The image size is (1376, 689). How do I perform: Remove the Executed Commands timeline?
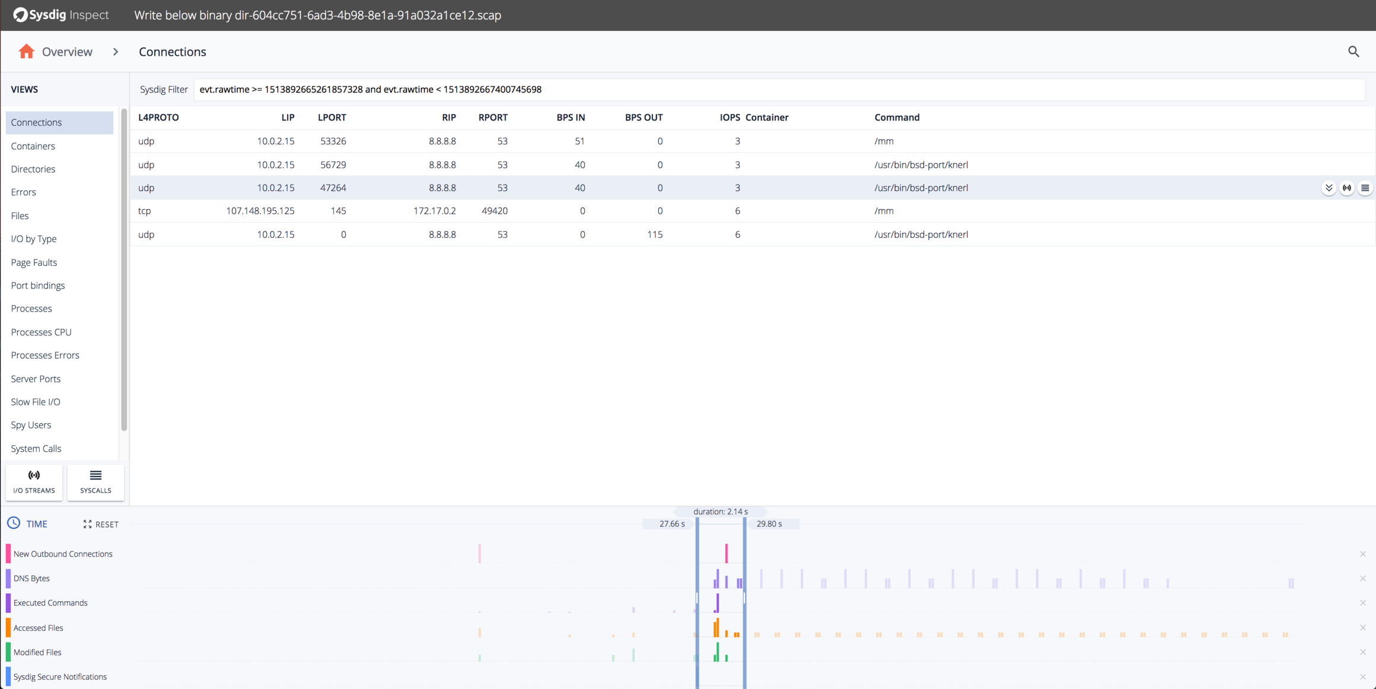(x=1363, y=602)
